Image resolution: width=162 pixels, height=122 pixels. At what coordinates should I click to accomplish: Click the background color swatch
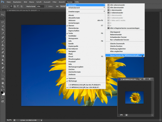point(4,94)
